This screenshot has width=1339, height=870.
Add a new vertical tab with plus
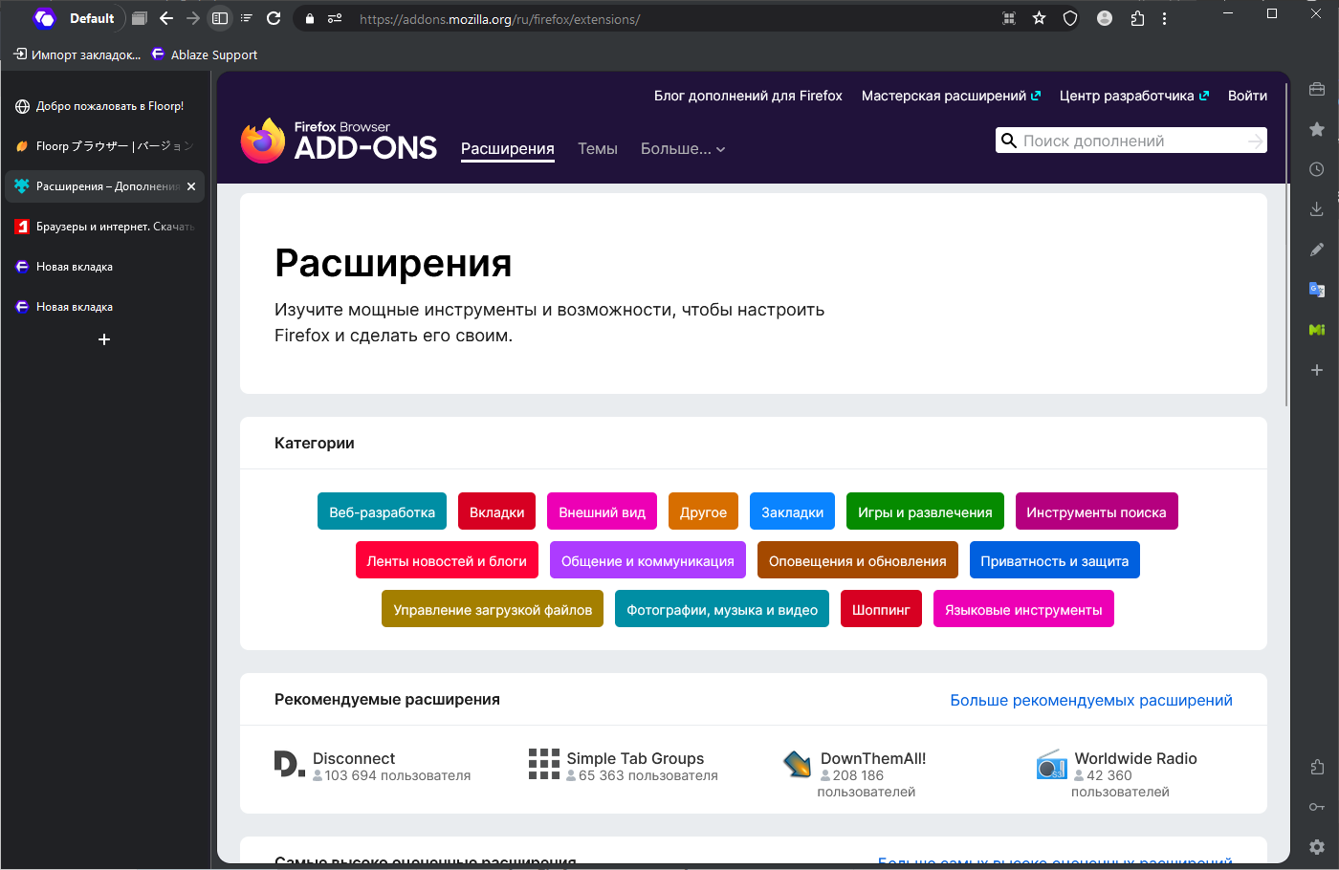[104, 339]
